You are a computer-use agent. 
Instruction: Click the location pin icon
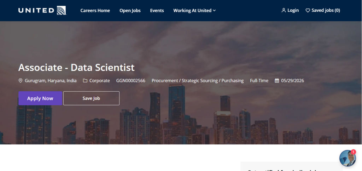[x=21, y=81]
